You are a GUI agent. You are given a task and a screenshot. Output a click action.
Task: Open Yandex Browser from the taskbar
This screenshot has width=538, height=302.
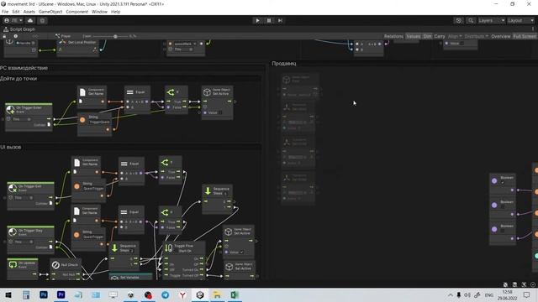182,294
